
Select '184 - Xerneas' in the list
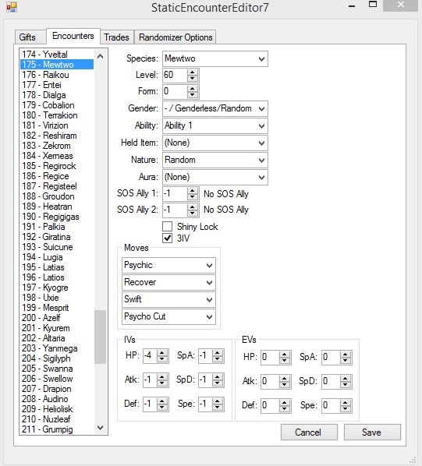[x=57, y=156]
